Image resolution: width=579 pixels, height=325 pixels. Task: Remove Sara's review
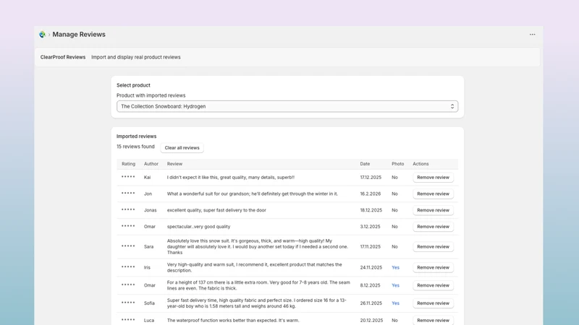pos(433,246)
